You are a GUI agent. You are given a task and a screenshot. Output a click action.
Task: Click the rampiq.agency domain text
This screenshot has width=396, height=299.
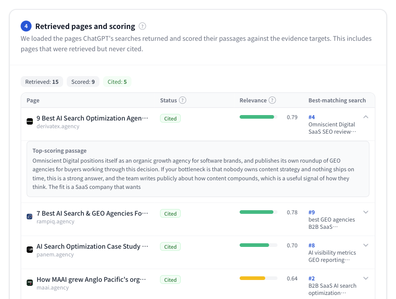[x=55, y=222]
